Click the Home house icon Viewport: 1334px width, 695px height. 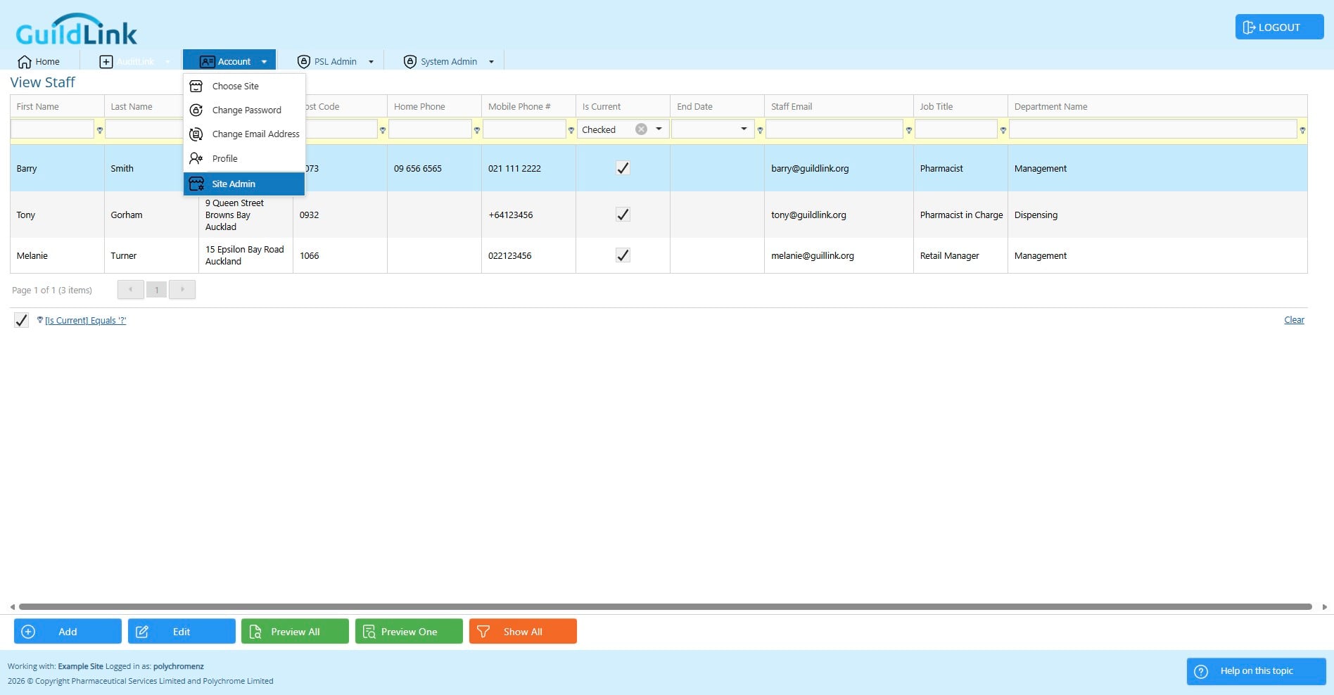click(25, 62)
